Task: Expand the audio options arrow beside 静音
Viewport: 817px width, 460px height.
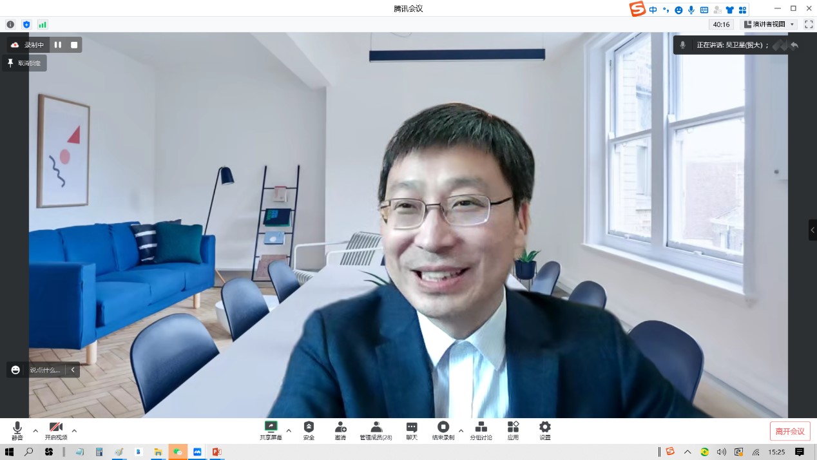Action: pyautogui.click(x=35, y=430)
